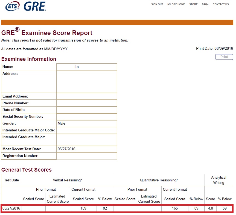
Task: Click the Phone Number: label
Action: [16, 103]
